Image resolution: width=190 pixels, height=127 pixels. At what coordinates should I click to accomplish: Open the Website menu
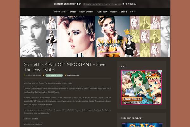tap(114, 12)
